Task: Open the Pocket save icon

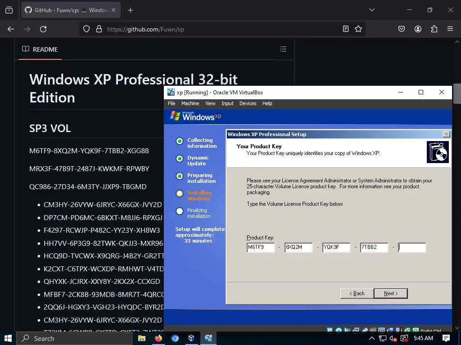Action: click(401, 29)
